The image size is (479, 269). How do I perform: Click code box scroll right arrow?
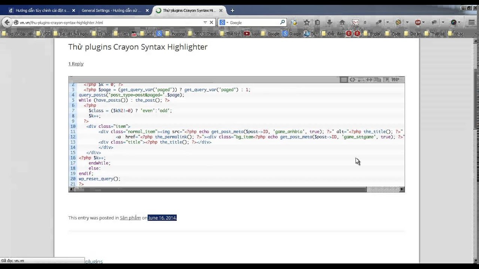click(x=402, y=189)
